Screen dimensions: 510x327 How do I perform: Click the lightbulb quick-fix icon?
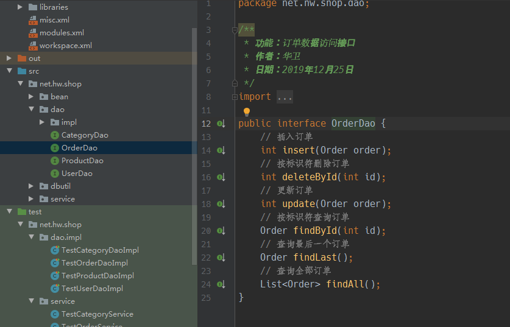247,112
